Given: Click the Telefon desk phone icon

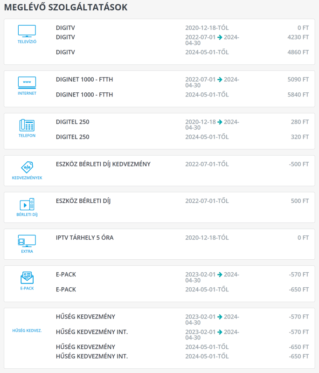Looking at the screenshot, I should [27, 125].
